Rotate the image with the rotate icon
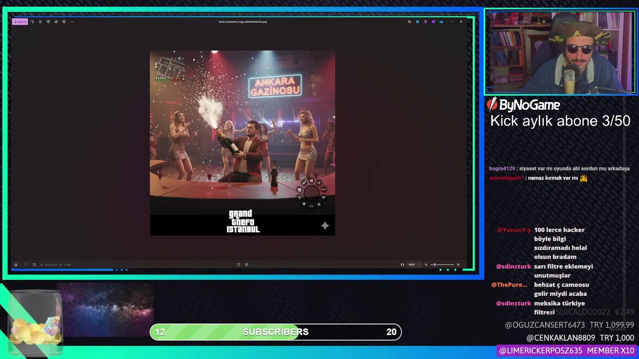Screen dimensions: 639x359 point(32,22)
